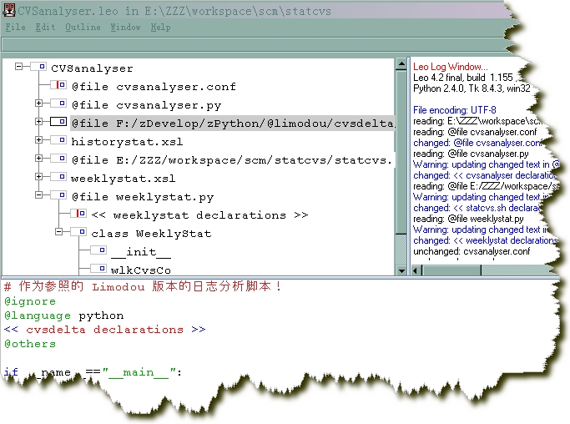This screenshot has width=570, height=424.
Task: Click 'Python 2.4.0, Tk 8.4.3, win32' log line
Action: point(472,88)
